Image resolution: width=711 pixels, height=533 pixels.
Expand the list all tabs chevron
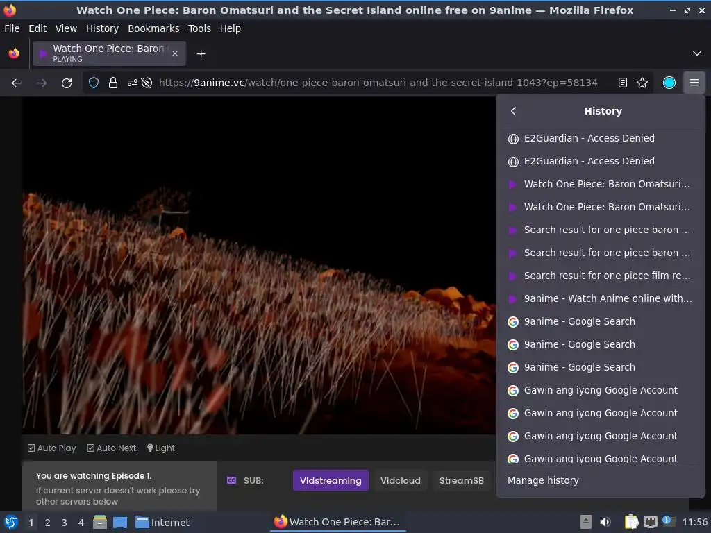pyautogui.click(x=697, y=53)
